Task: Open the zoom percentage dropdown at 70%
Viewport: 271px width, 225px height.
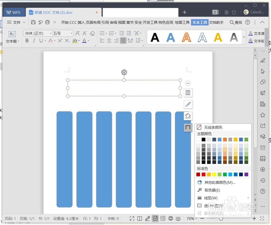Action: (x=196, y=219)
